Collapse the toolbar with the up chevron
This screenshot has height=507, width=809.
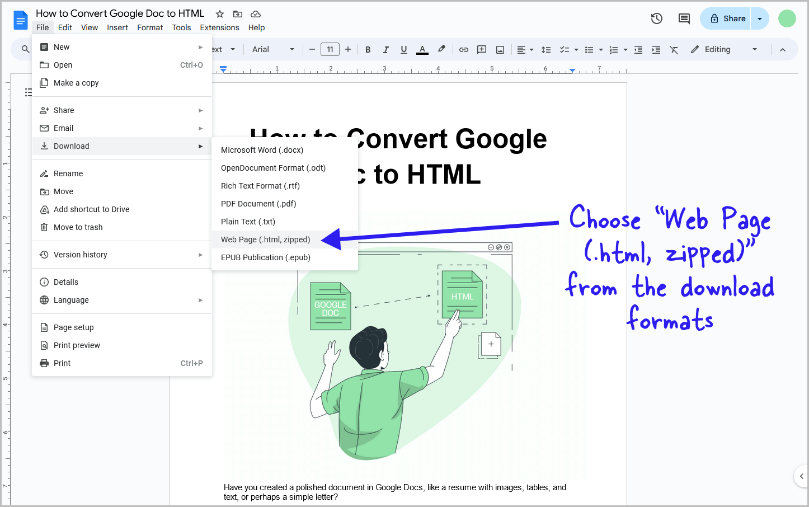[x=783, y=49]
